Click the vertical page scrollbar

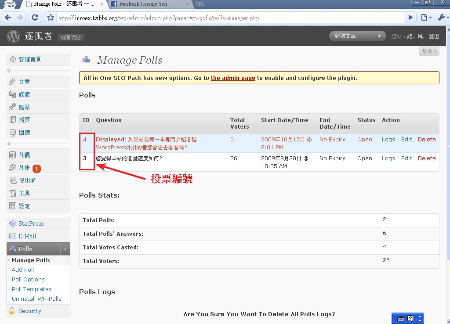[448, 146]
